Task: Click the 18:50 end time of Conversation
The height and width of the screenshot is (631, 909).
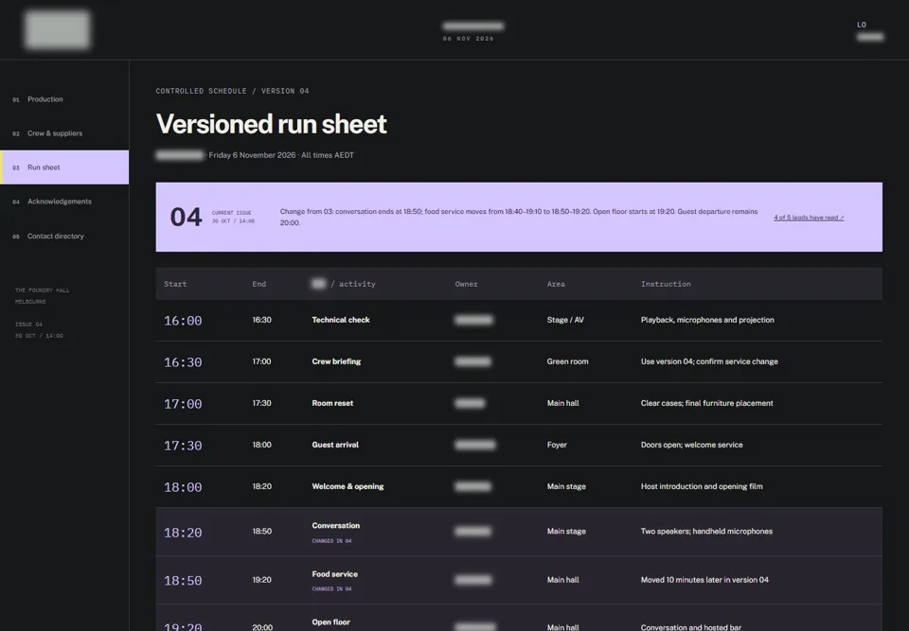Action: tap(261, 532)
